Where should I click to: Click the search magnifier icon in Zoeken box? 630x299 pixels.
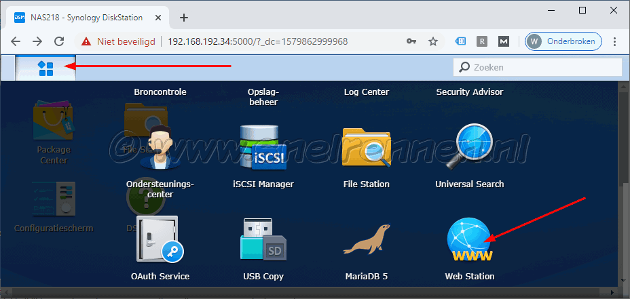(x=464, y=67)
